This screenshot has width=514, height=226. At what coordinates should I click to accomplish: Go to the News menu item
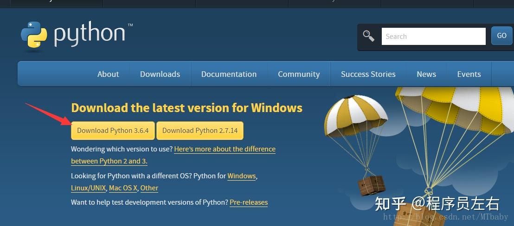click(x=426, y=74)
